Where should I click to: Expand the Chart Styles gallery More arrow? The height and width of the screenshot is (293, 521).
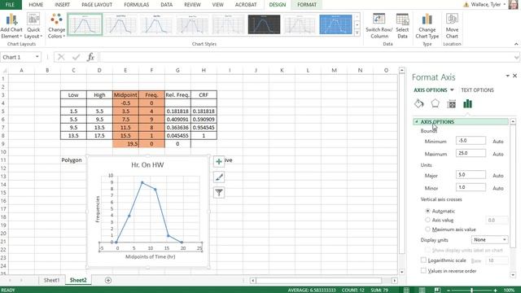pyautogui.click(x=357, y=33)
